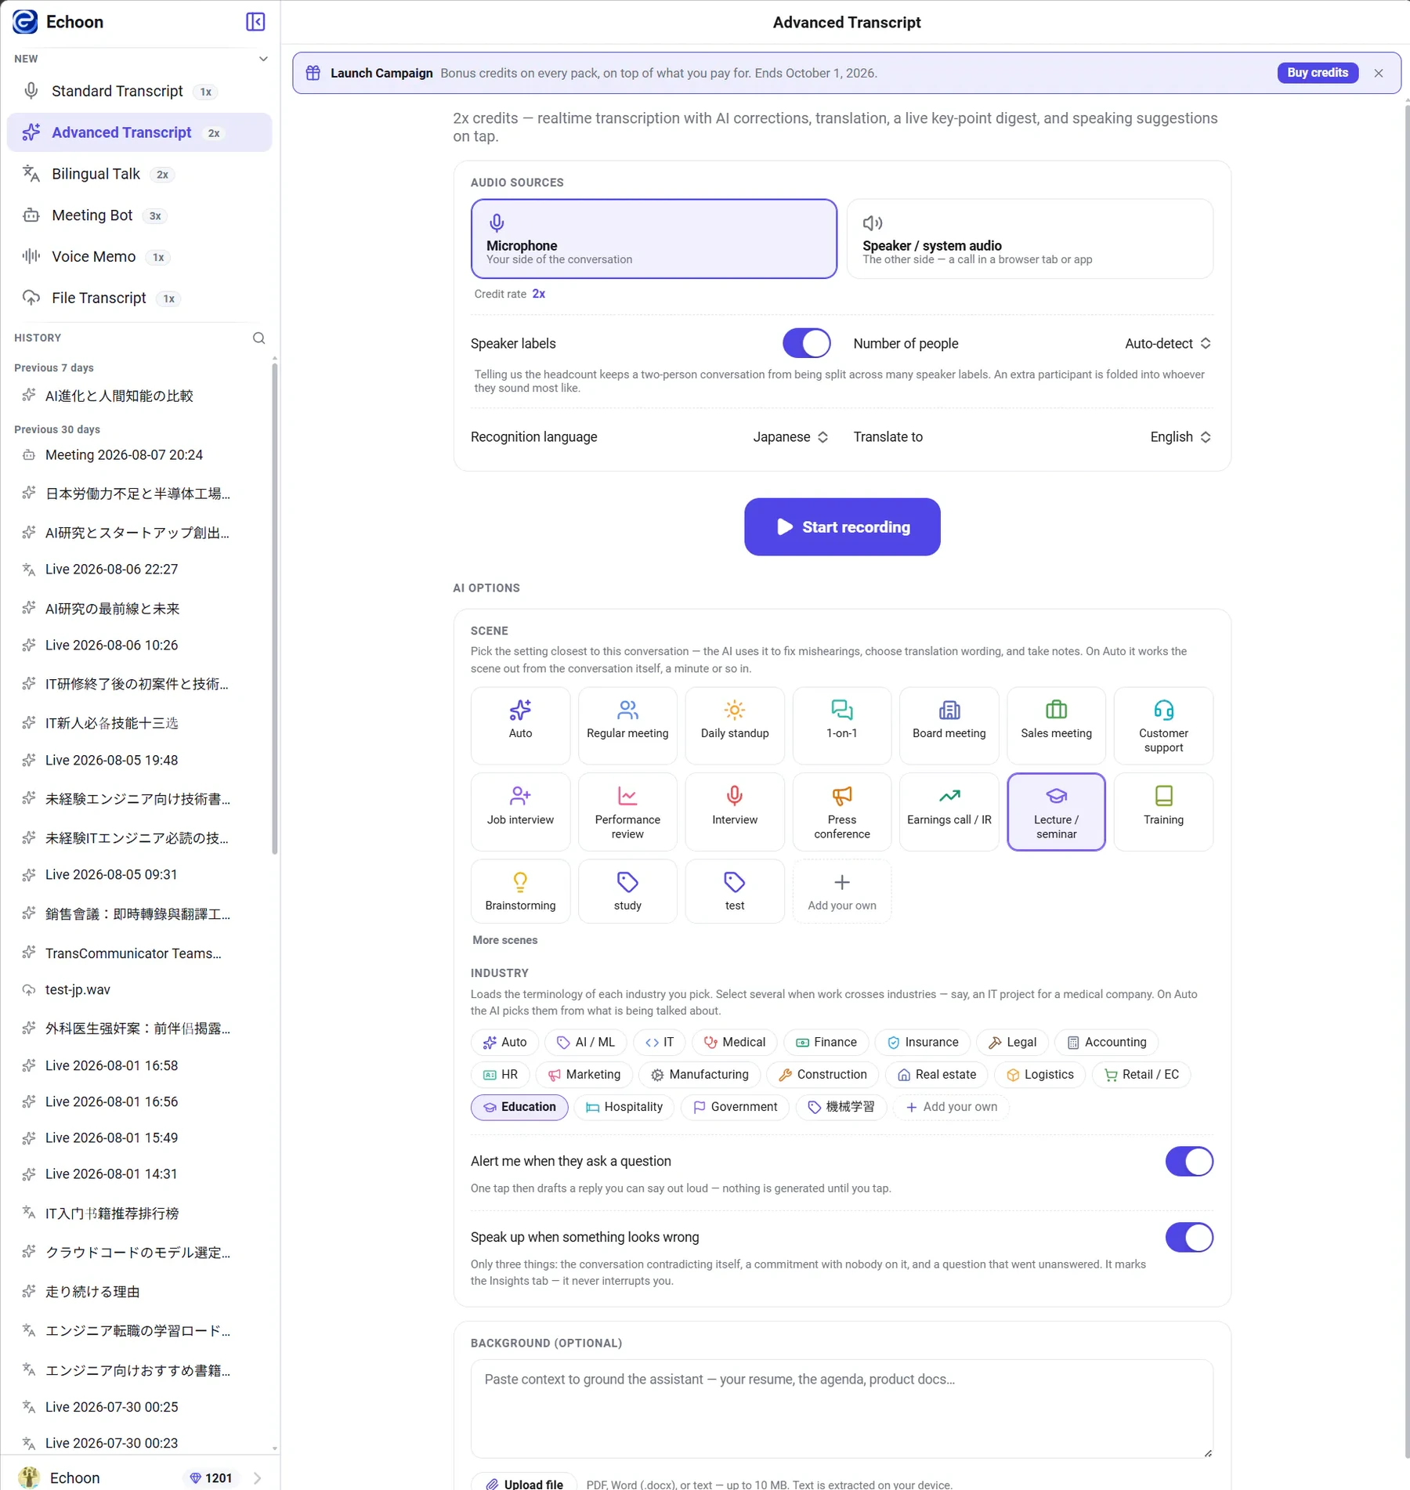Click Buy credits button
This screenshot has height=1490, width=1410.
coord(1318,73)
